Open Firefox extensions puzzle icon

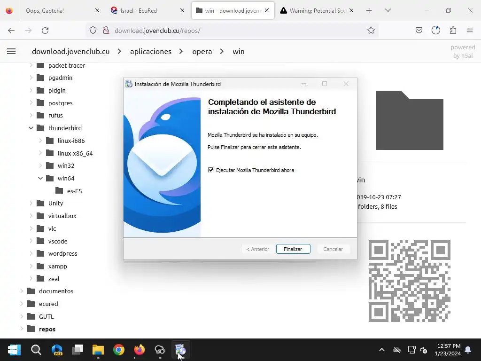[x=453, y=31]
